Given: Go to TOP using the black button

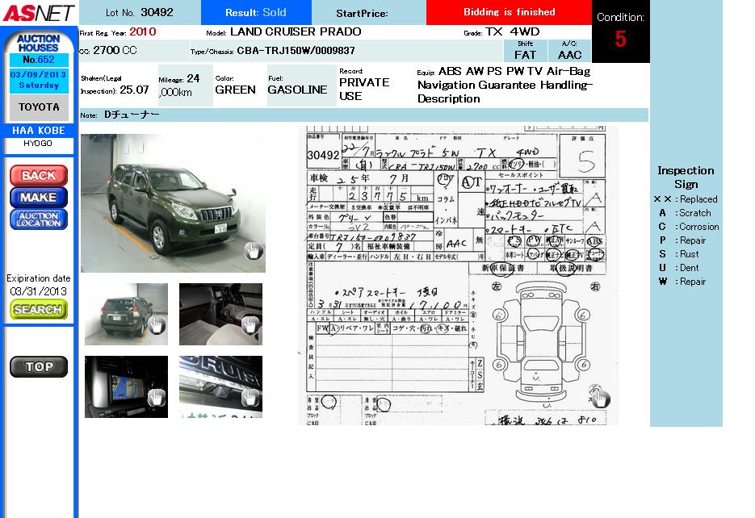Looking at the screenshot, I should [39, 367].
